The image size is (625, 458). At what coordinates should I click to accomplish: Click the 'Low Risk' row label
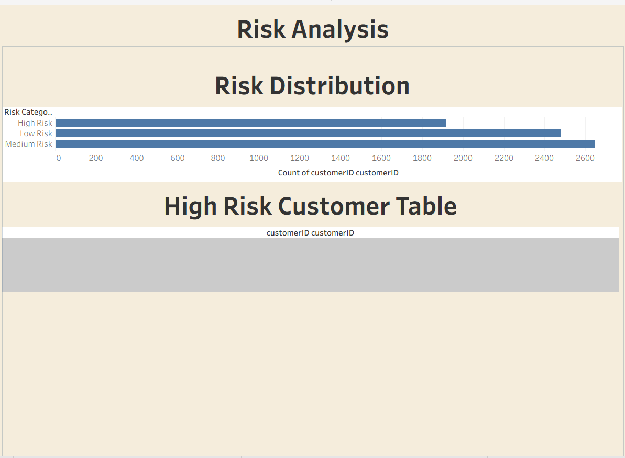coord(36,133)
